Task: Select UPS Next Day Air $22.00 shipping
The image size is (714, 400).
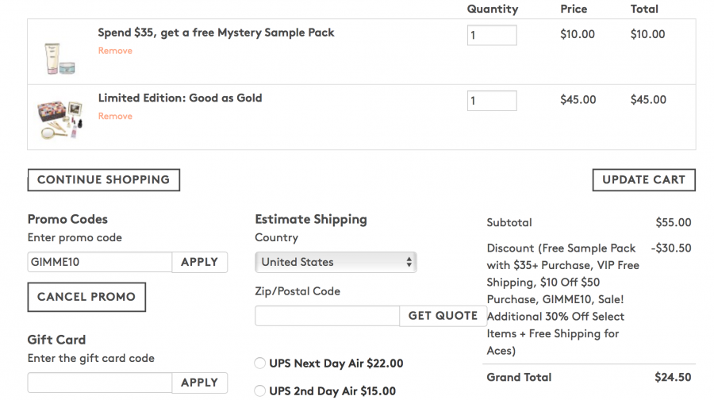Action: (x=259, y=363)
